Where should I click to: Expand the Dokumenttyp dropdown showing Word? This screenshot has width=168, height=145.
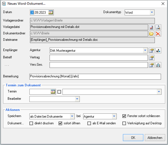[152, 12]
